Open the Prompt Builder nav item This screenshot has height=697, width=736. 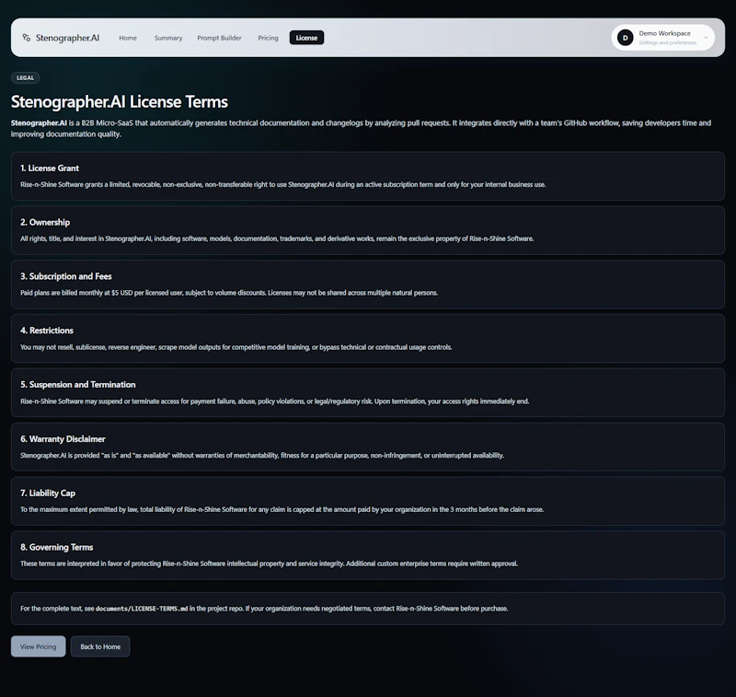click(219, 38)
